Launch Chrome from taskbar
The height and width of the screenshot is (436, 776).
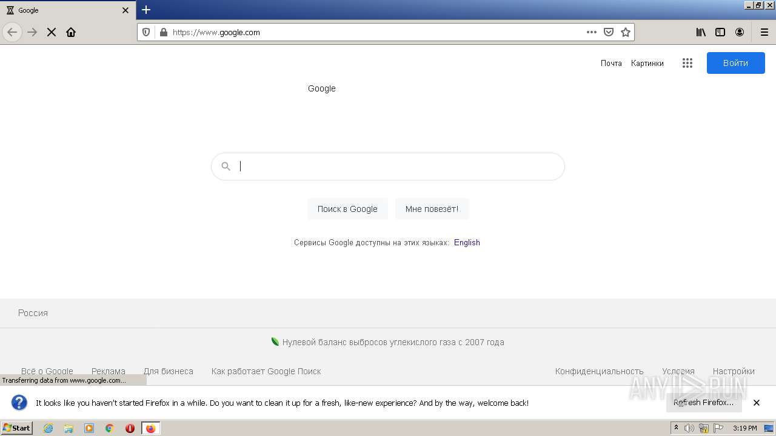point(110,428)
